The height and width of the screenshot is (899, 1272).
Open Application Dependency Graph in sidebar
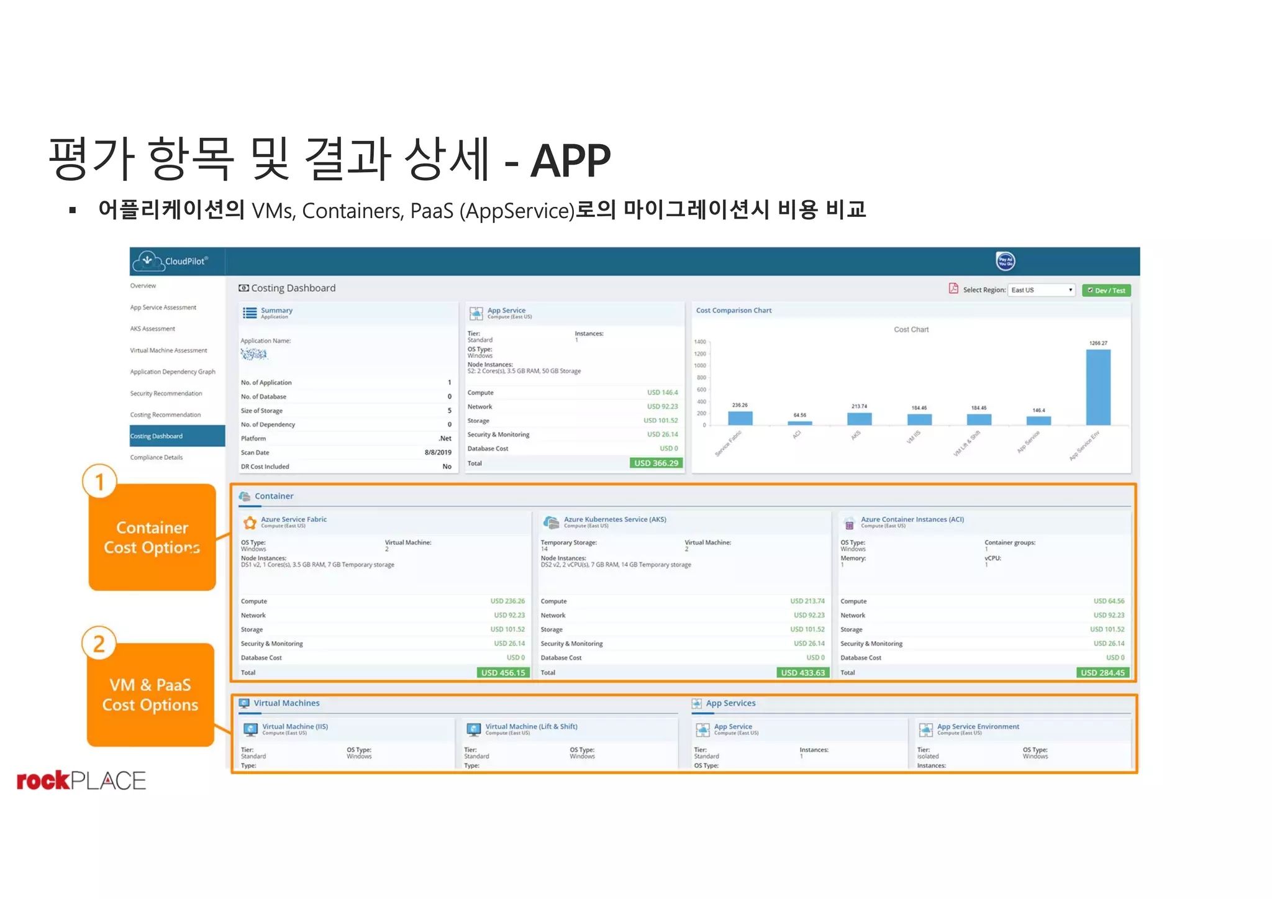coord(173,372)
